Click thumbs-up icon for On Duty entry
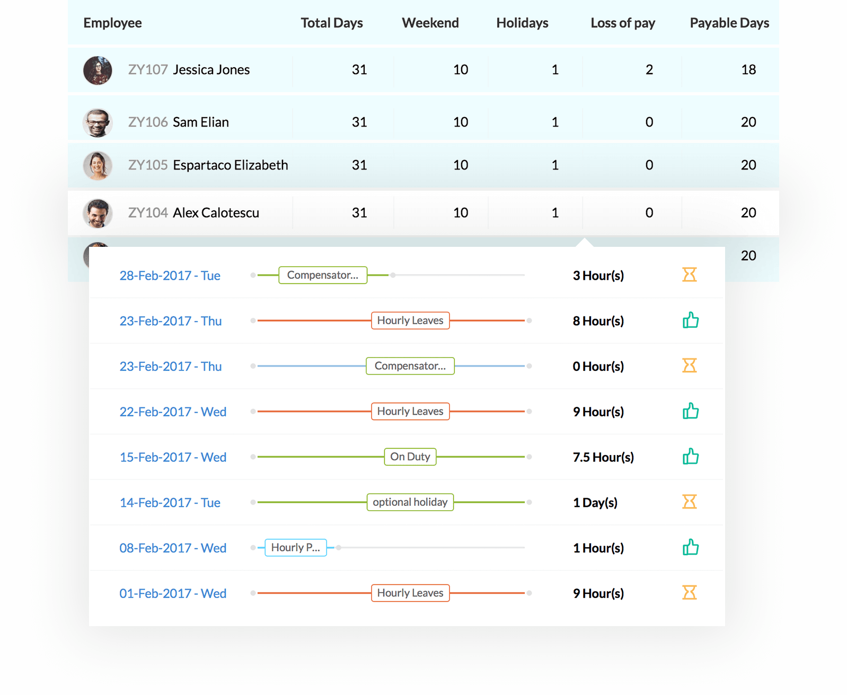Screen dimensions: 847x695 [690, 457]
